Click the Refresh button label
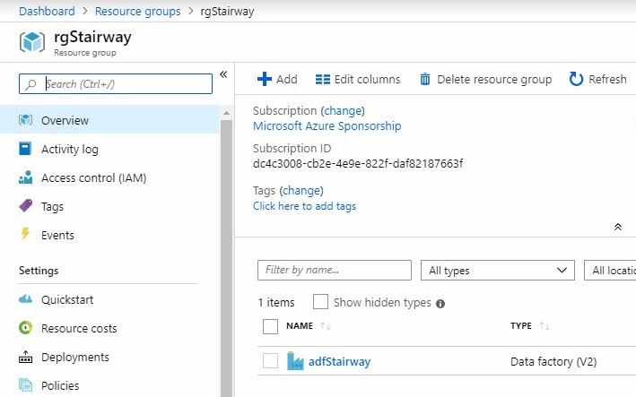This screenshot has height=397, width=636. pyautogui.click(x=607, y=79)
